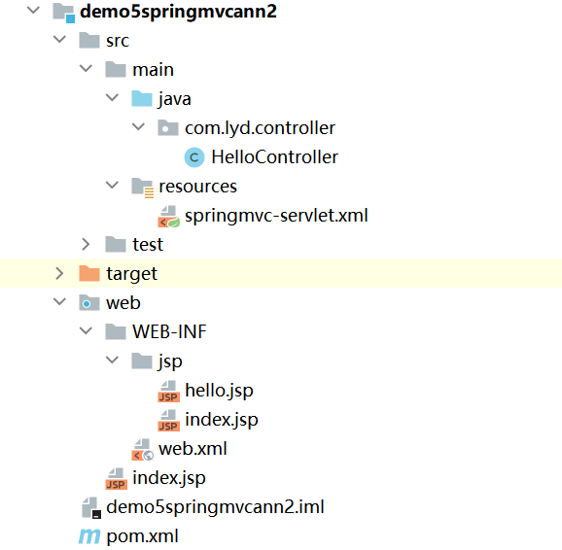
Task: Collapse the com.lyd.controller package chevron
Action: pos(138,126)
